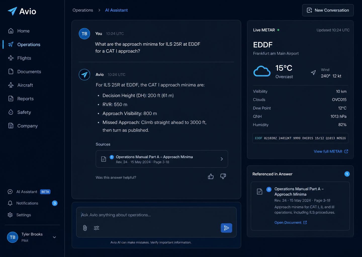
Task: Click the thumbs up helpful icon
Action: pos(211,176)
